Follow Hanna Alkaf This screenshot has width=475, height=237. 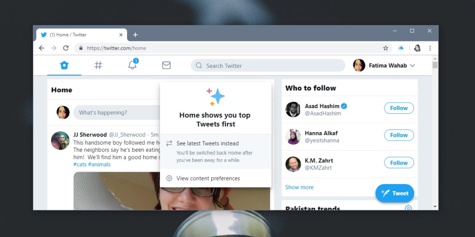pyautogui.click(x=399, y=135)
